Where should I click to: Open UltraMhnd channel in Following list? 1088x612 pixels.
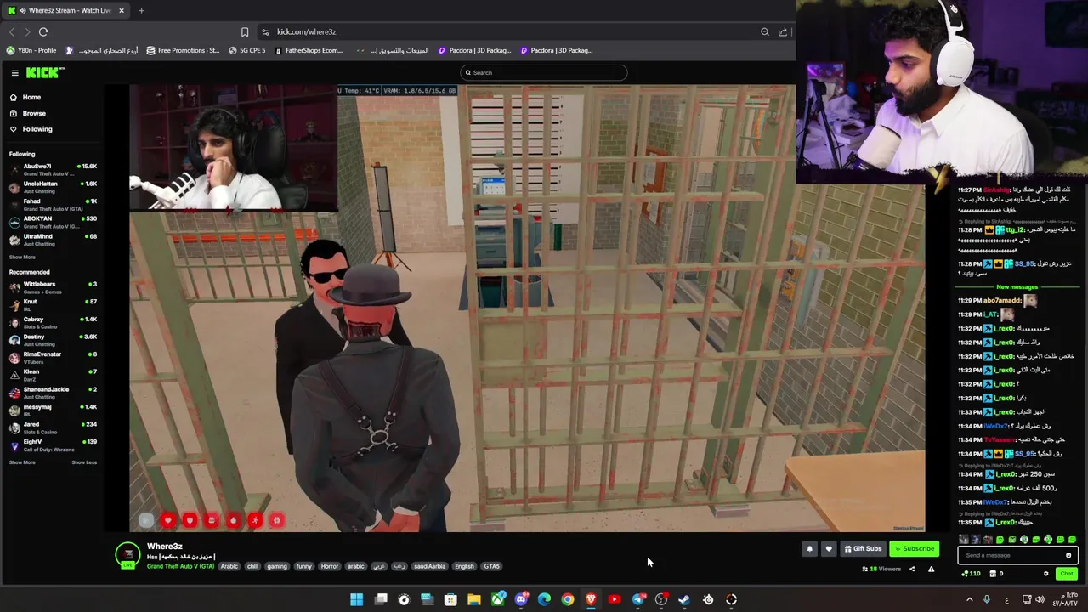click(x=53, y=240)
